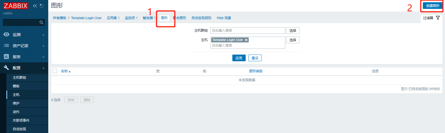The height and width of the screenshot is (133, 445).
Task: Click 选择 button beside 主机
Action: click(x=293, y=40)
